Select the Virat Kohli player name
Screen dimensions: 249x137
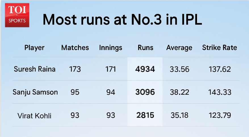pos(35,115)
